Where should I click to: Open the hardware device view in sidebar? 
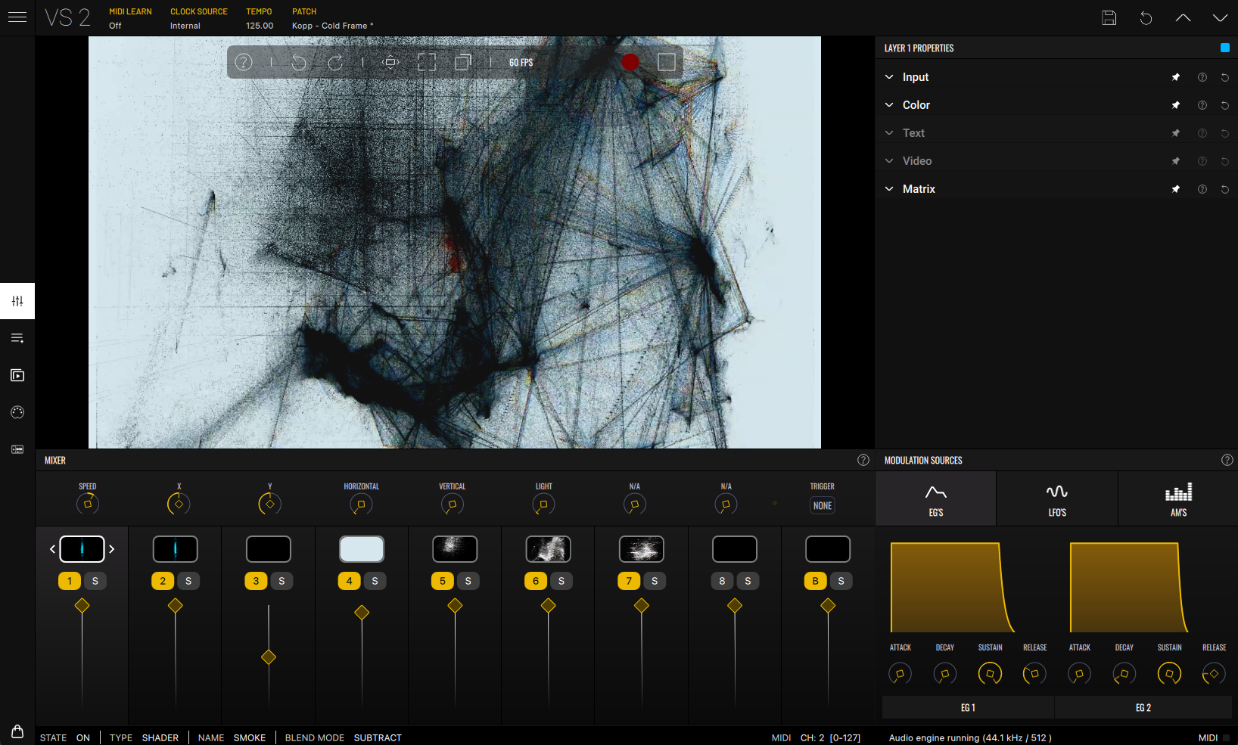point(17,449)
